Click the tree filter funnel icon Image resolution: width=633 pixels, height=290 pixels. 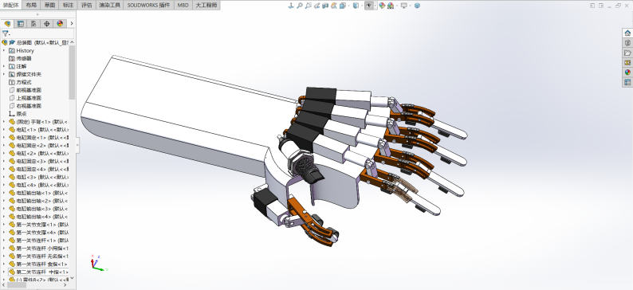tap(6, 33)
